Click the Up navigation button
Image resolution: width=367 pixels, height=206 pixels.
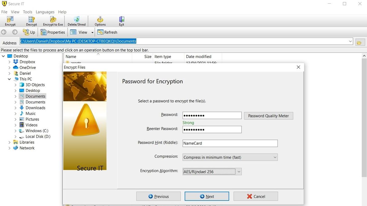pyautogui.click(x=29, y=32)
